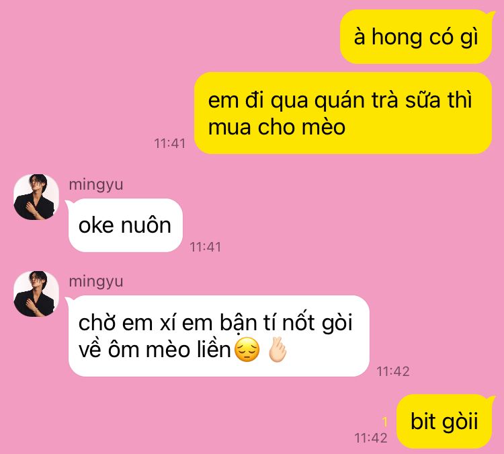The height and width of the screenshot is (454, 504).
Task: Tap the 11:41 timestamp next to 'oke nuôn'
Action: pyautogui.click(x=206, y=247)
